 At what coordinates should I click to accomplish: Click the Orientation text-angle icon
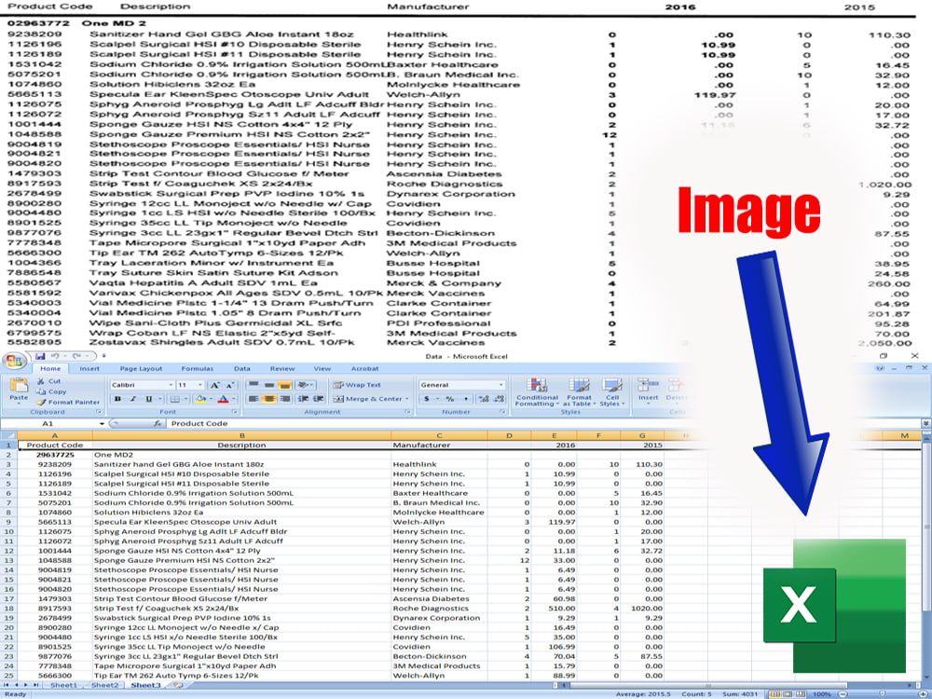pyautogui.click(x=303, y=385)
